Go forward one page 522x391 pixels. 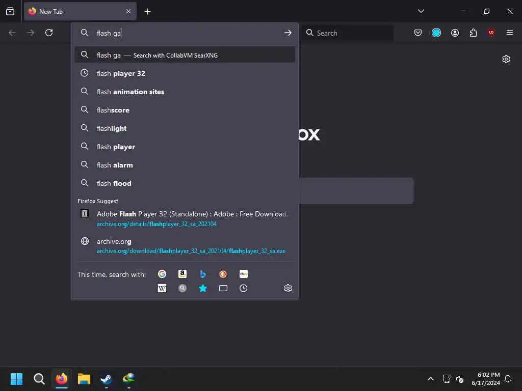click(x=31, y=33)
